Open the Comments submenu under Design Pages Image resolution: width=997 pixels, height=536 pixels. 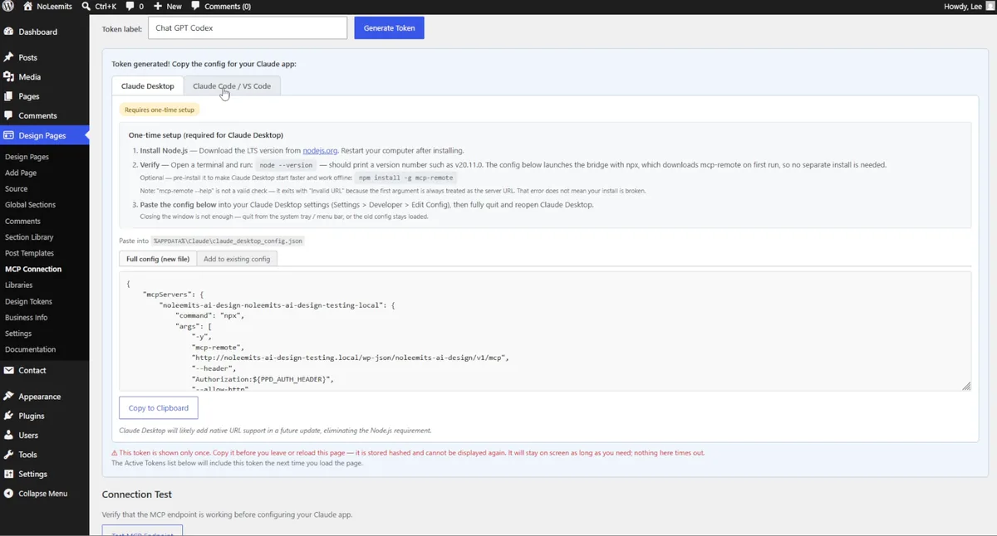click(22, 221)
